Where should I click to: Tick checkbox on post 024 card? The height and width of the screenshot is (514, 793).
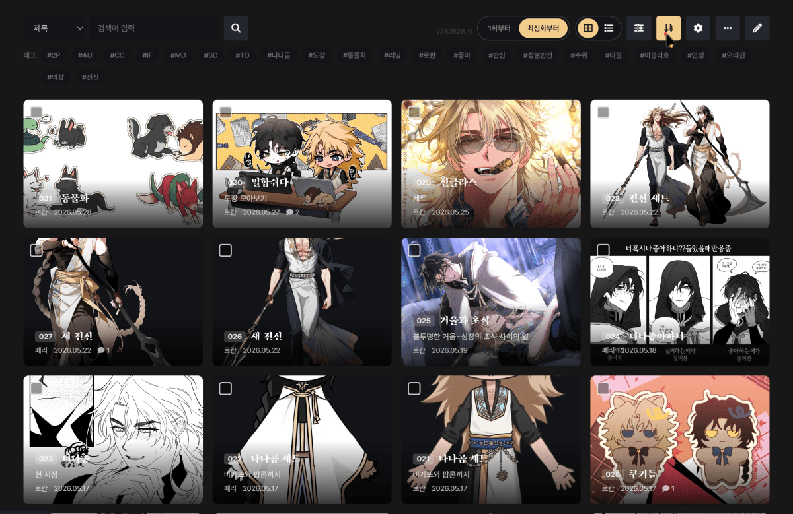(x=603, y=250)
